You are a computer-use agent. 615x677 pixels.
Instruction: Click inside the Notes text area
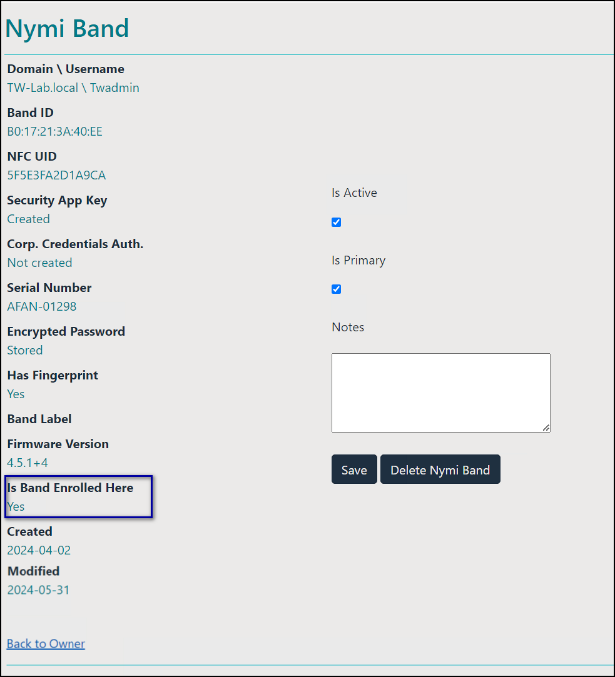pos(440,393)
